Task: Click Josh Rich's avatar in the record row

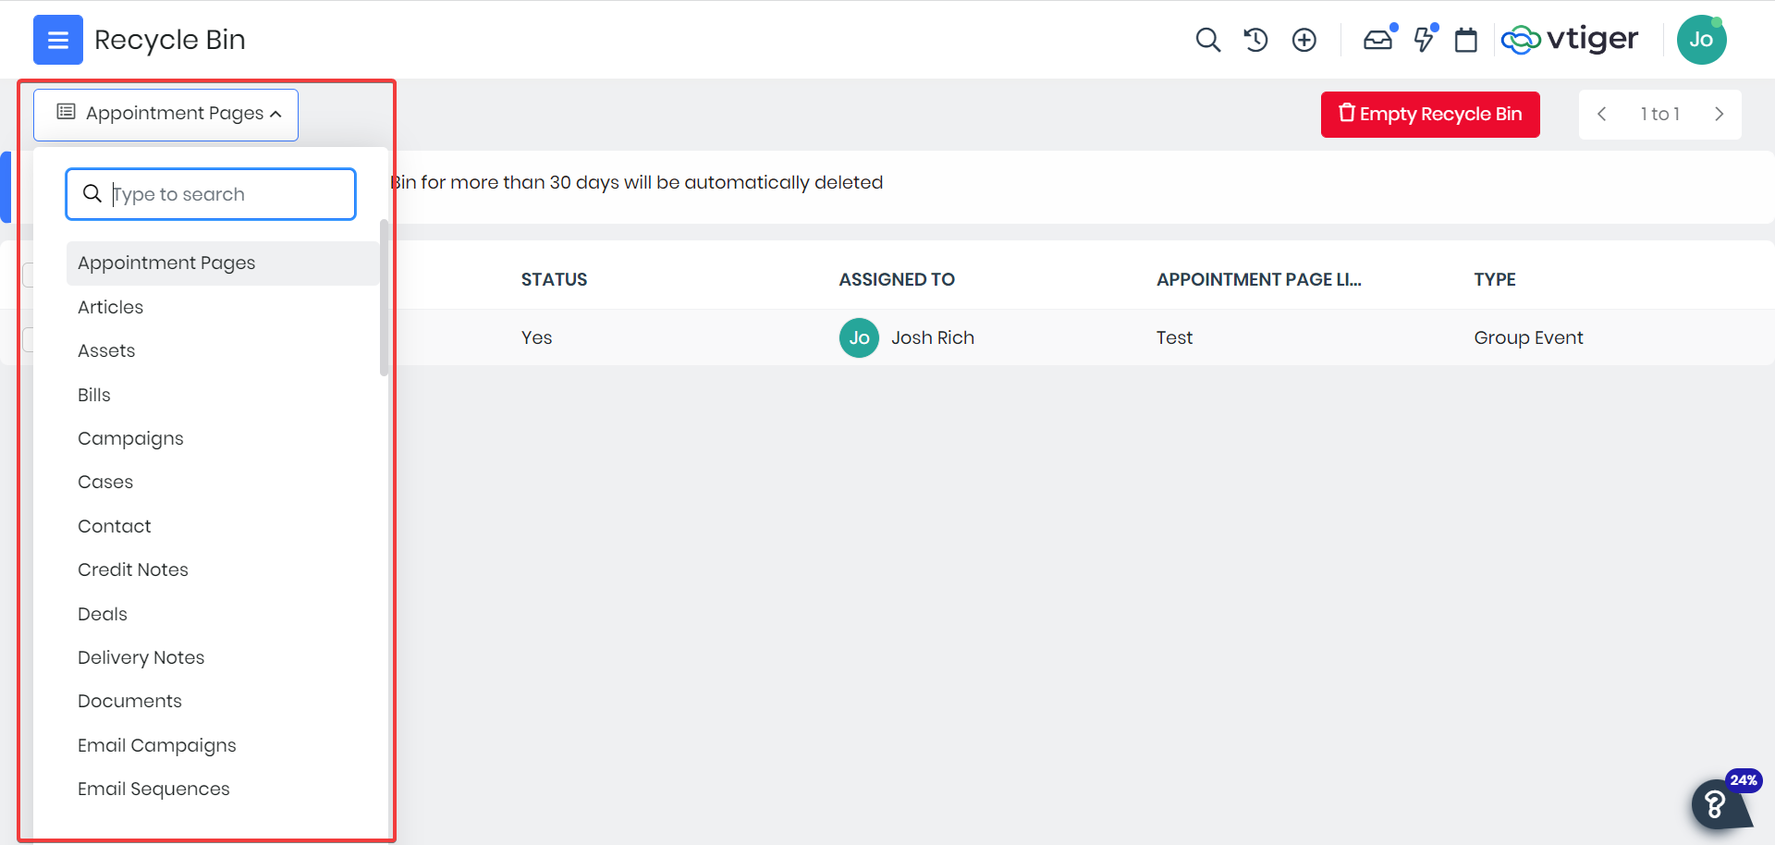Action: coord(859,337)
